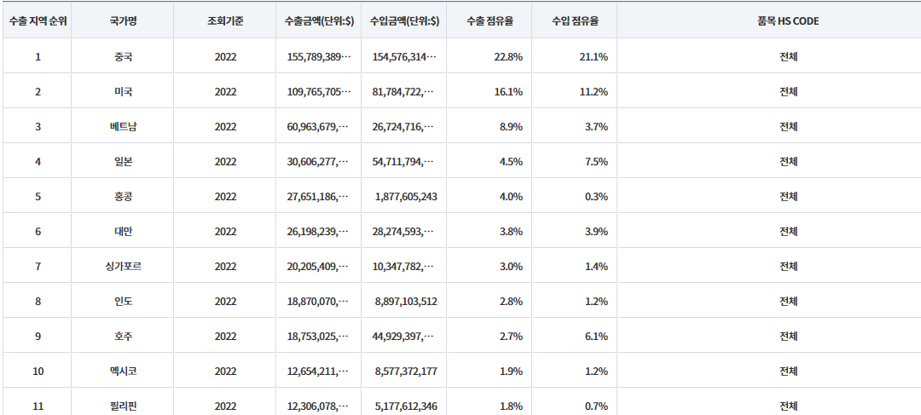
Task: Click the 호주 country name cell
Action: (x=123, y=337)
